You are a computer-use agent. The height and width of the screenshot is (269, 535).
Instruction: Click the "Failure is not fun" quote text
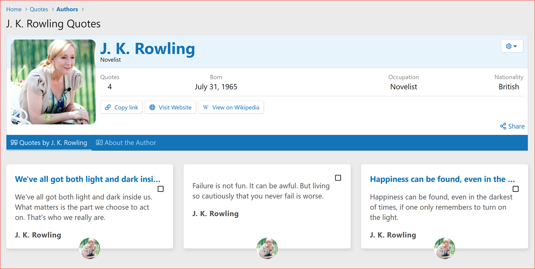click(261, 191)
